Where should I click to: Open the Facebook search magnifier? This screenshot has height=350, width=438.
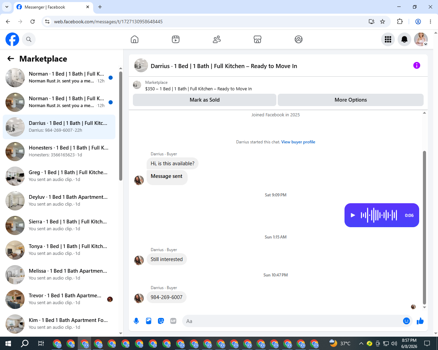tap(29, 39)
